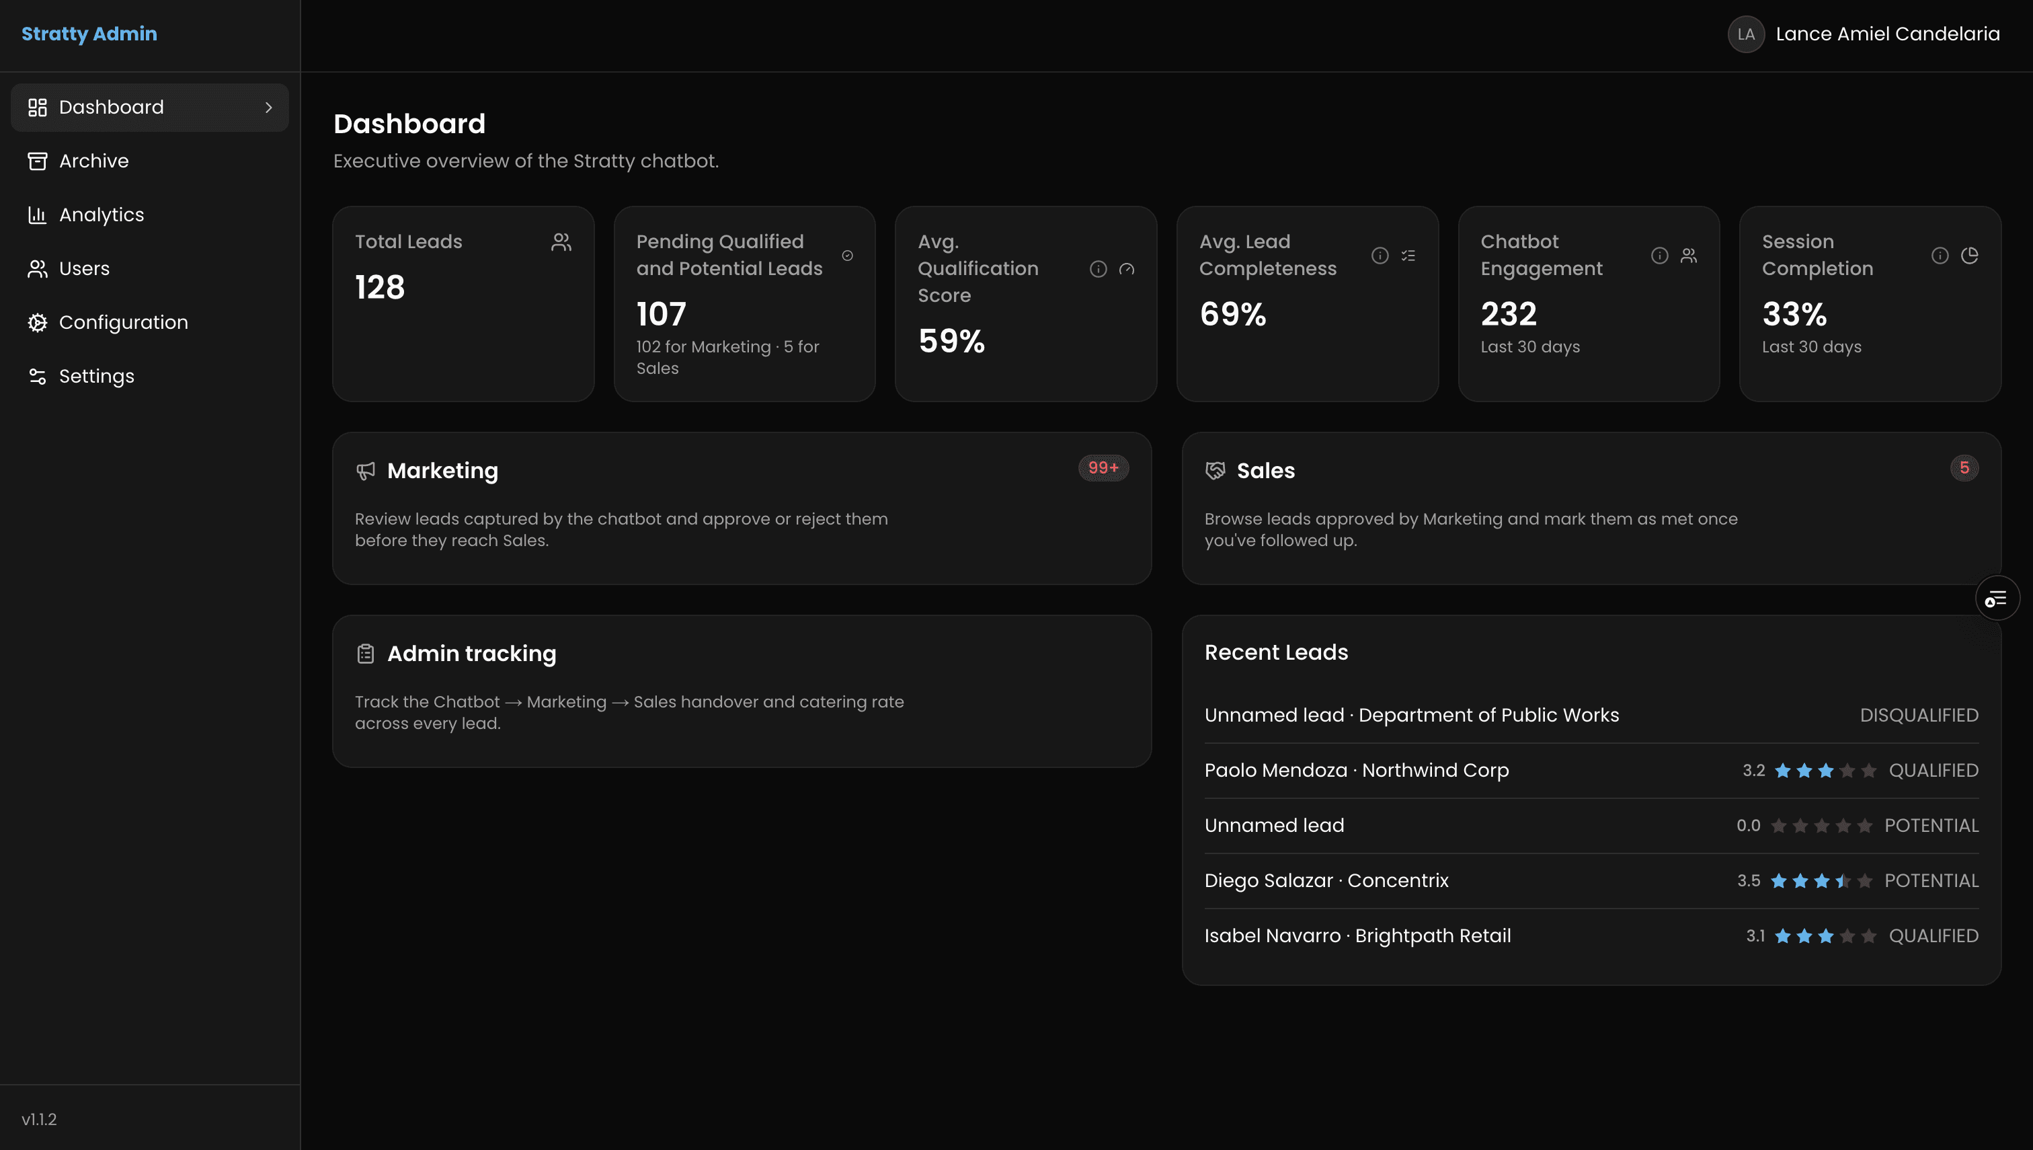
Task: Click the megaphone icon on Marketing card
Action: [x=366, y=471]
